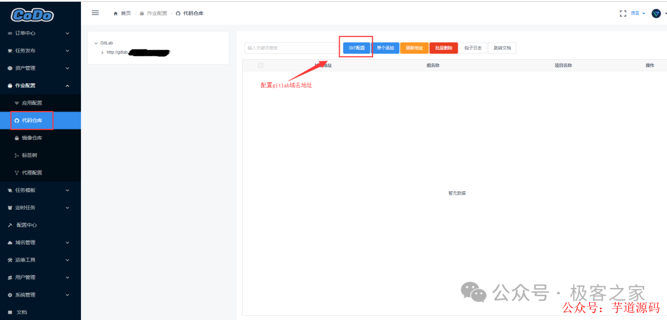Image resolution: width=667 pixels, height=320 pixels.
Task: Click the red 批量删除 button
Action: (x=443, y=48)
